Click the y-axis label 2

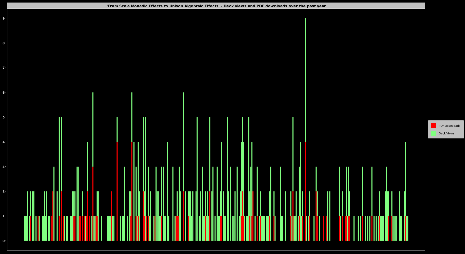pos(4,191)
